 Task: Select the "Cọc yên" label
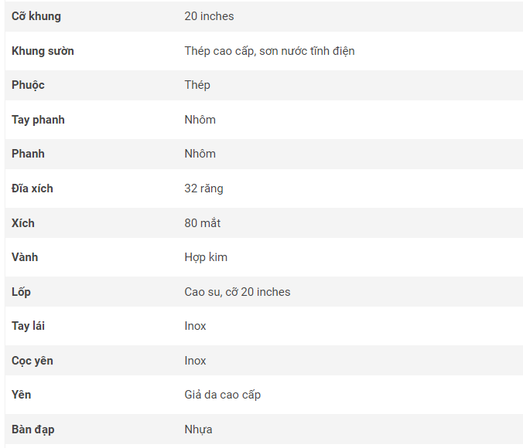pyautogui.click(x=32, y=361)
